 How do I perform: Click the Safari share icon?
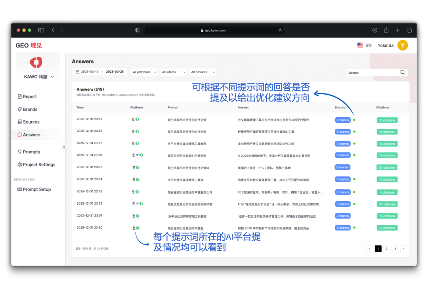(386, 30)
